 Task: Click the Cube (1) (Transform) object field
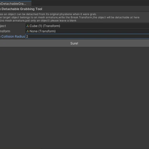tap(87, 26)
